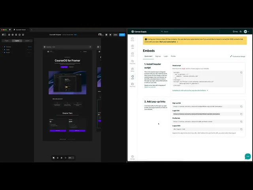Copy the head script code
The image size is (253, 190).
(241, 73)
